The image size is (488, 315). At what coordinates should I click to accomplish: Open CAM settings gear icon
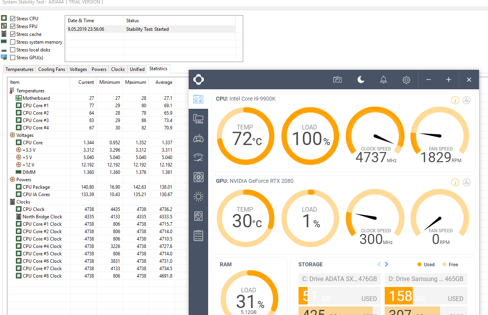(406, 80)
